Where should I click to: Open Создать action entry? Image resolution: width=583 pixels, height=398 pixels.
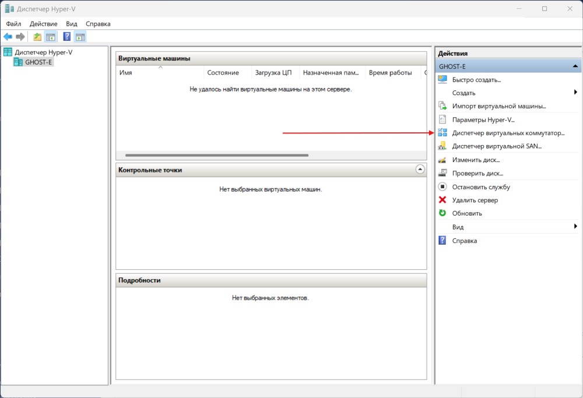[x=463, y=93]
